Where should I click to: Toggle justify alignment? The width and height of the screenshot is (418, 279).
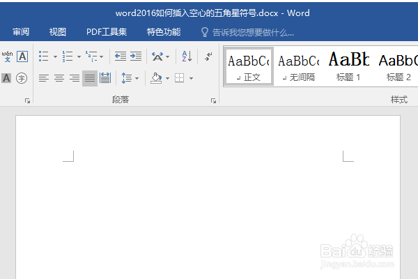coord(90,78)
